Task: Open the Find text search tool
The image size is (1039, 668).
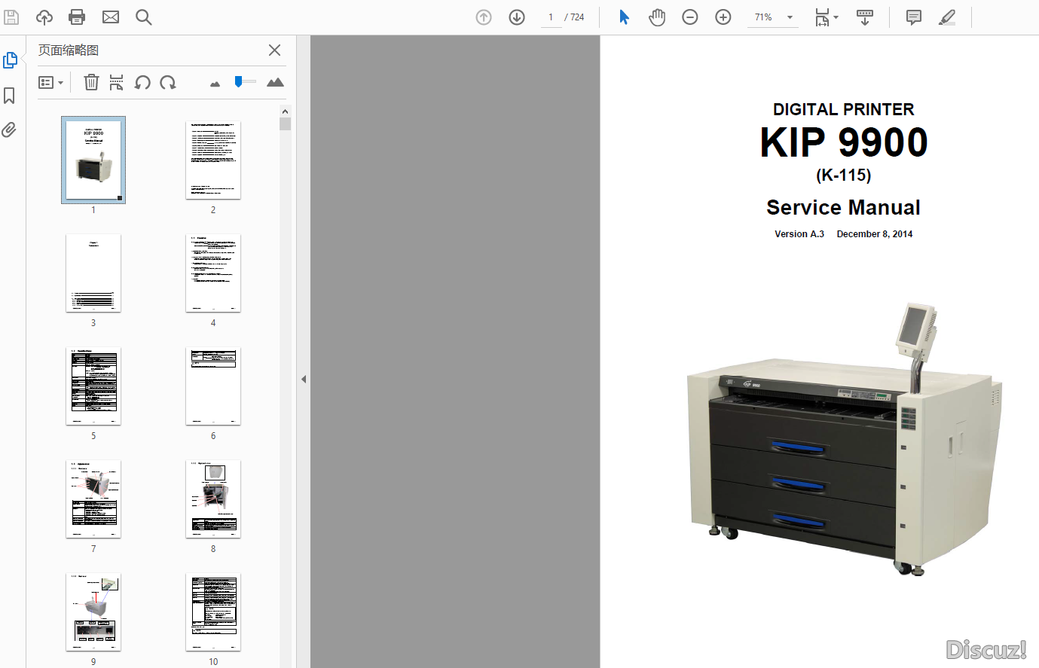Action: pyautogui.click(x=143, y=17)
